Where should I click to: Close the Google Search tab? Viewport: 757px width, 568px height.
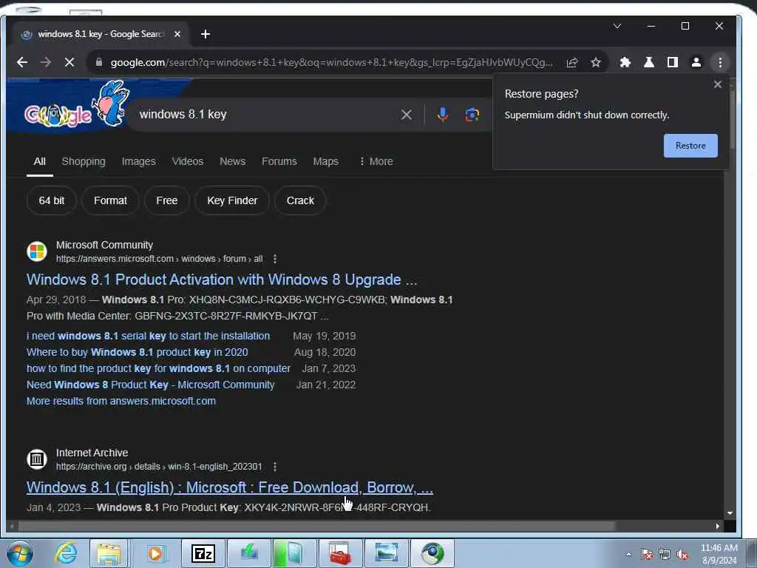pos(177,34)
